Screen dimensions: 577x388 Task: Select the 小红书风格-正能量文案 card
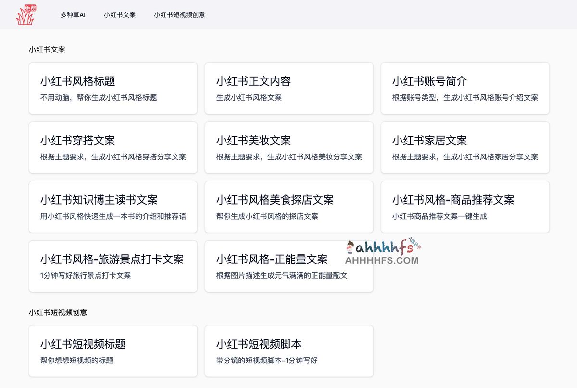tap(289, 266)
